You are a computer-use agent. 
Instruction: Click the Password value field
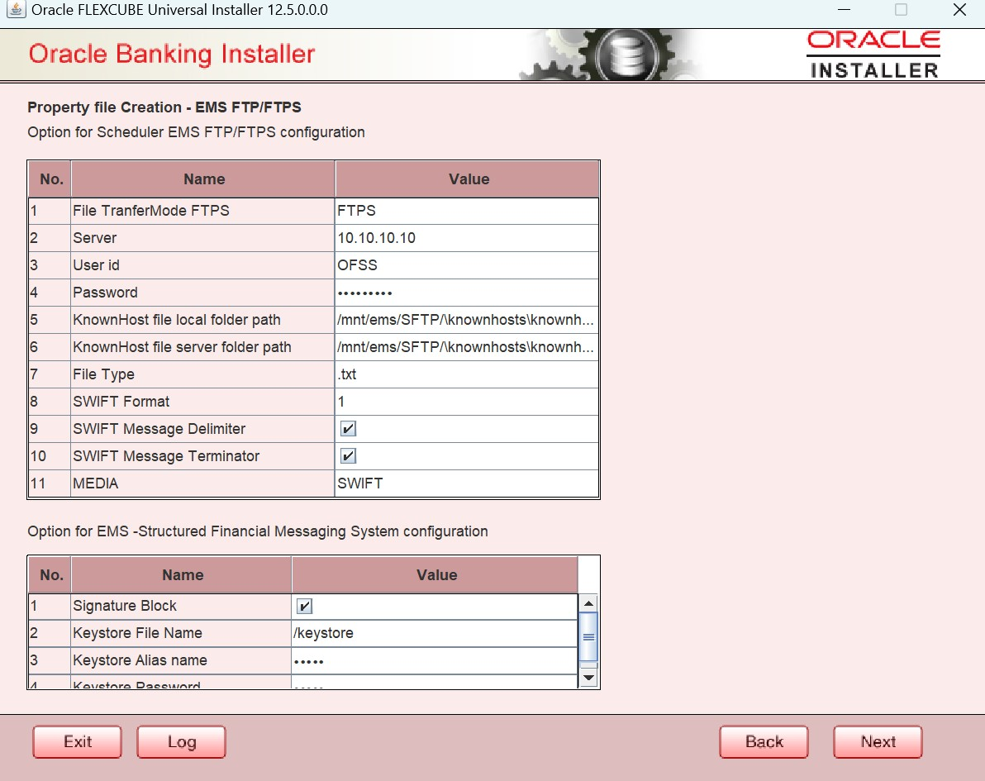click(467, 293)
